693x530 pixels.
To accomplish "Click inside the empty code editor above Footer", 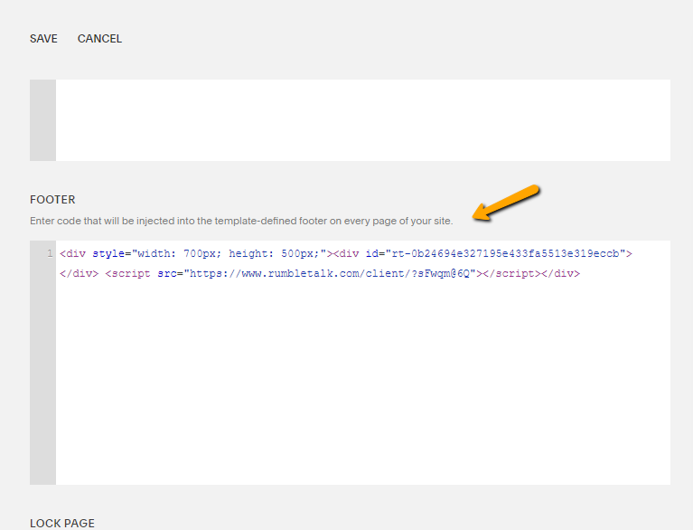I will point(361,119).
